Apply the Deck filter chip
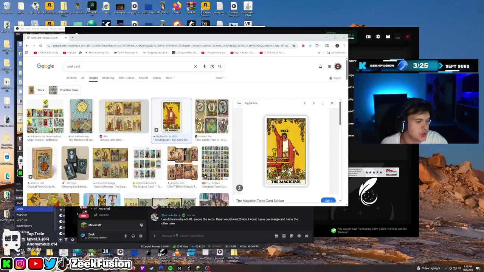This screenshot has height=272, width=484. tap(37, 90)
